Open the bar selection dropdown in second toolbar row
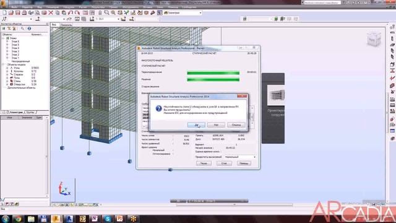 53,19
